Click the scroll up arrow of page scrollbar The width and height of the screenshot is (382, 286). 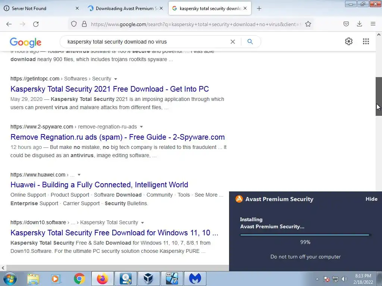[379, 35]
